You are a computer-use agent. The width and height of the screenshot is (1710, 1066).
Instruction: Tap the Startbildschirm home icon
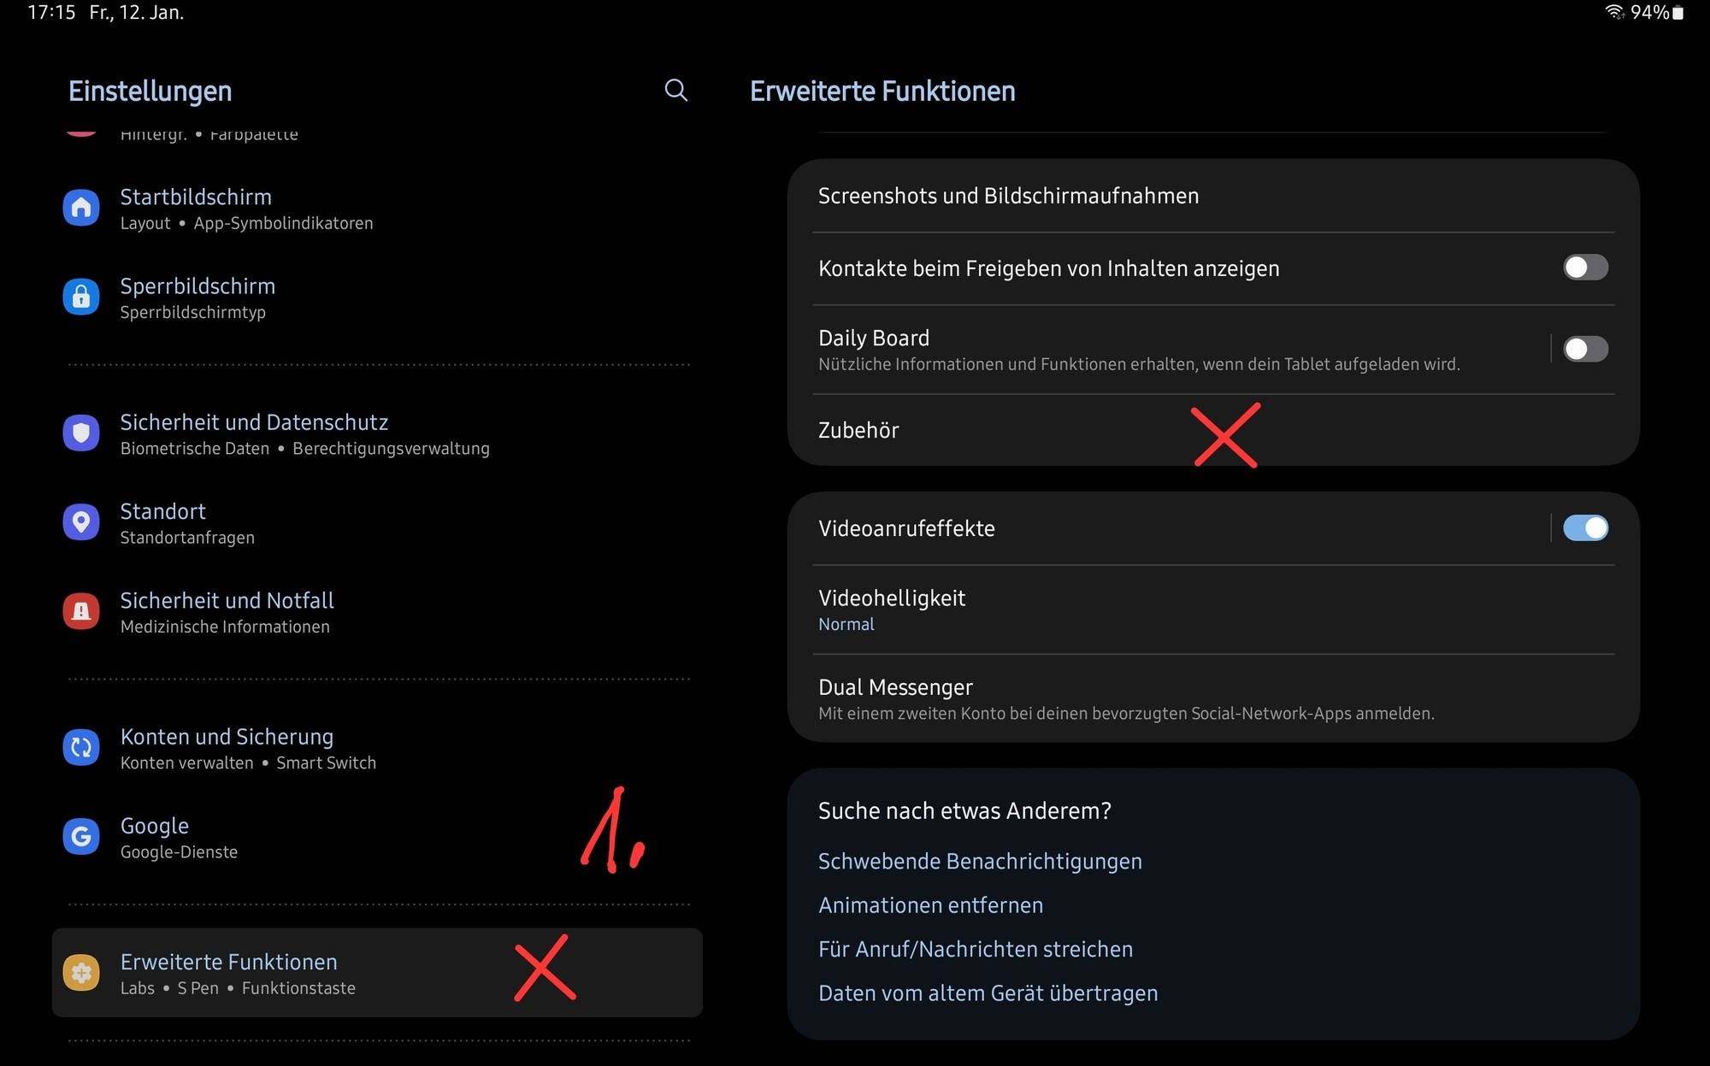coord(81,208)
